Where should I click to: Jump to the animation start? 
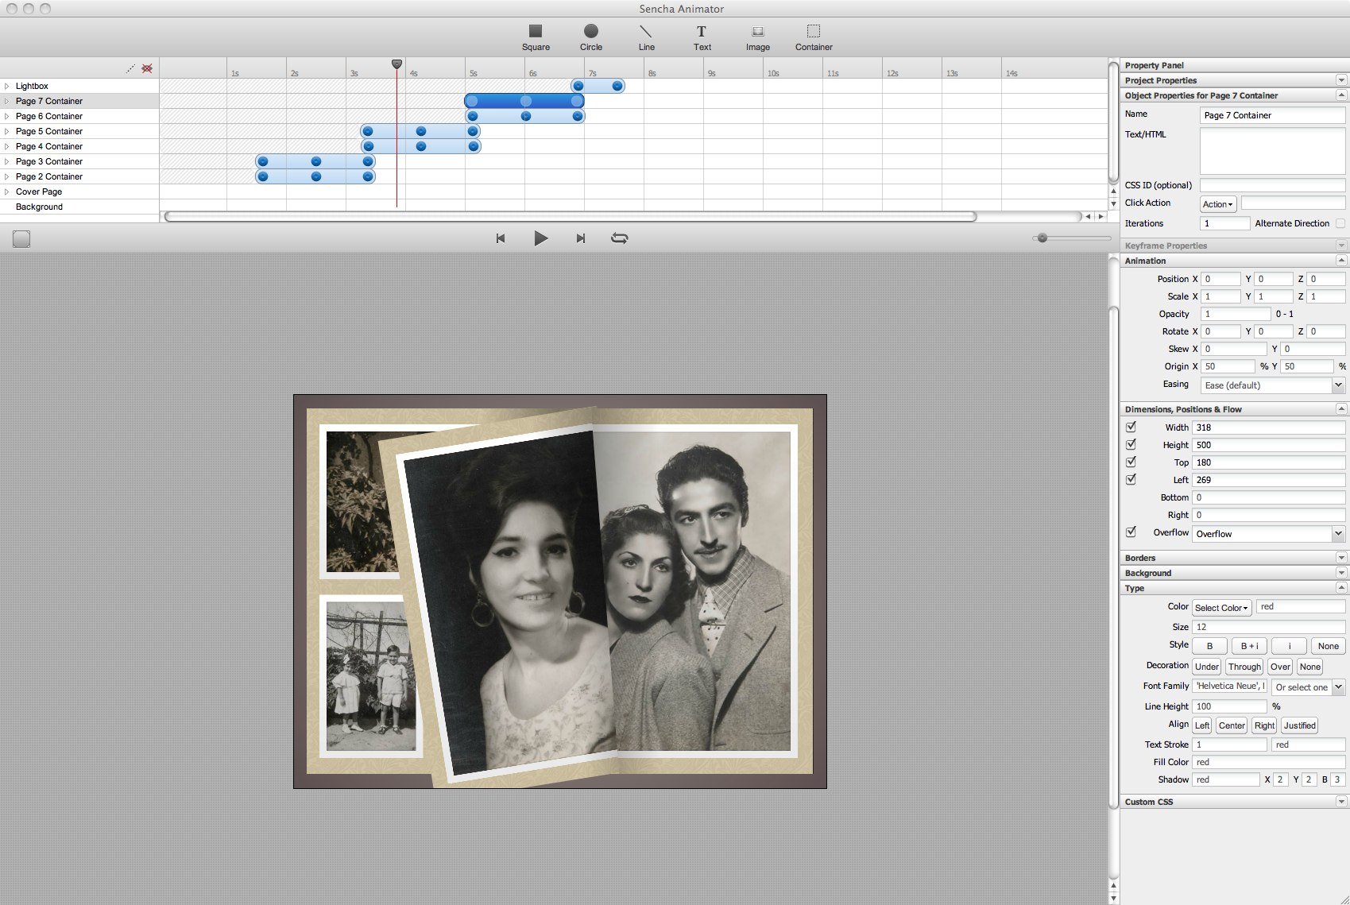[x=501, y=238]
